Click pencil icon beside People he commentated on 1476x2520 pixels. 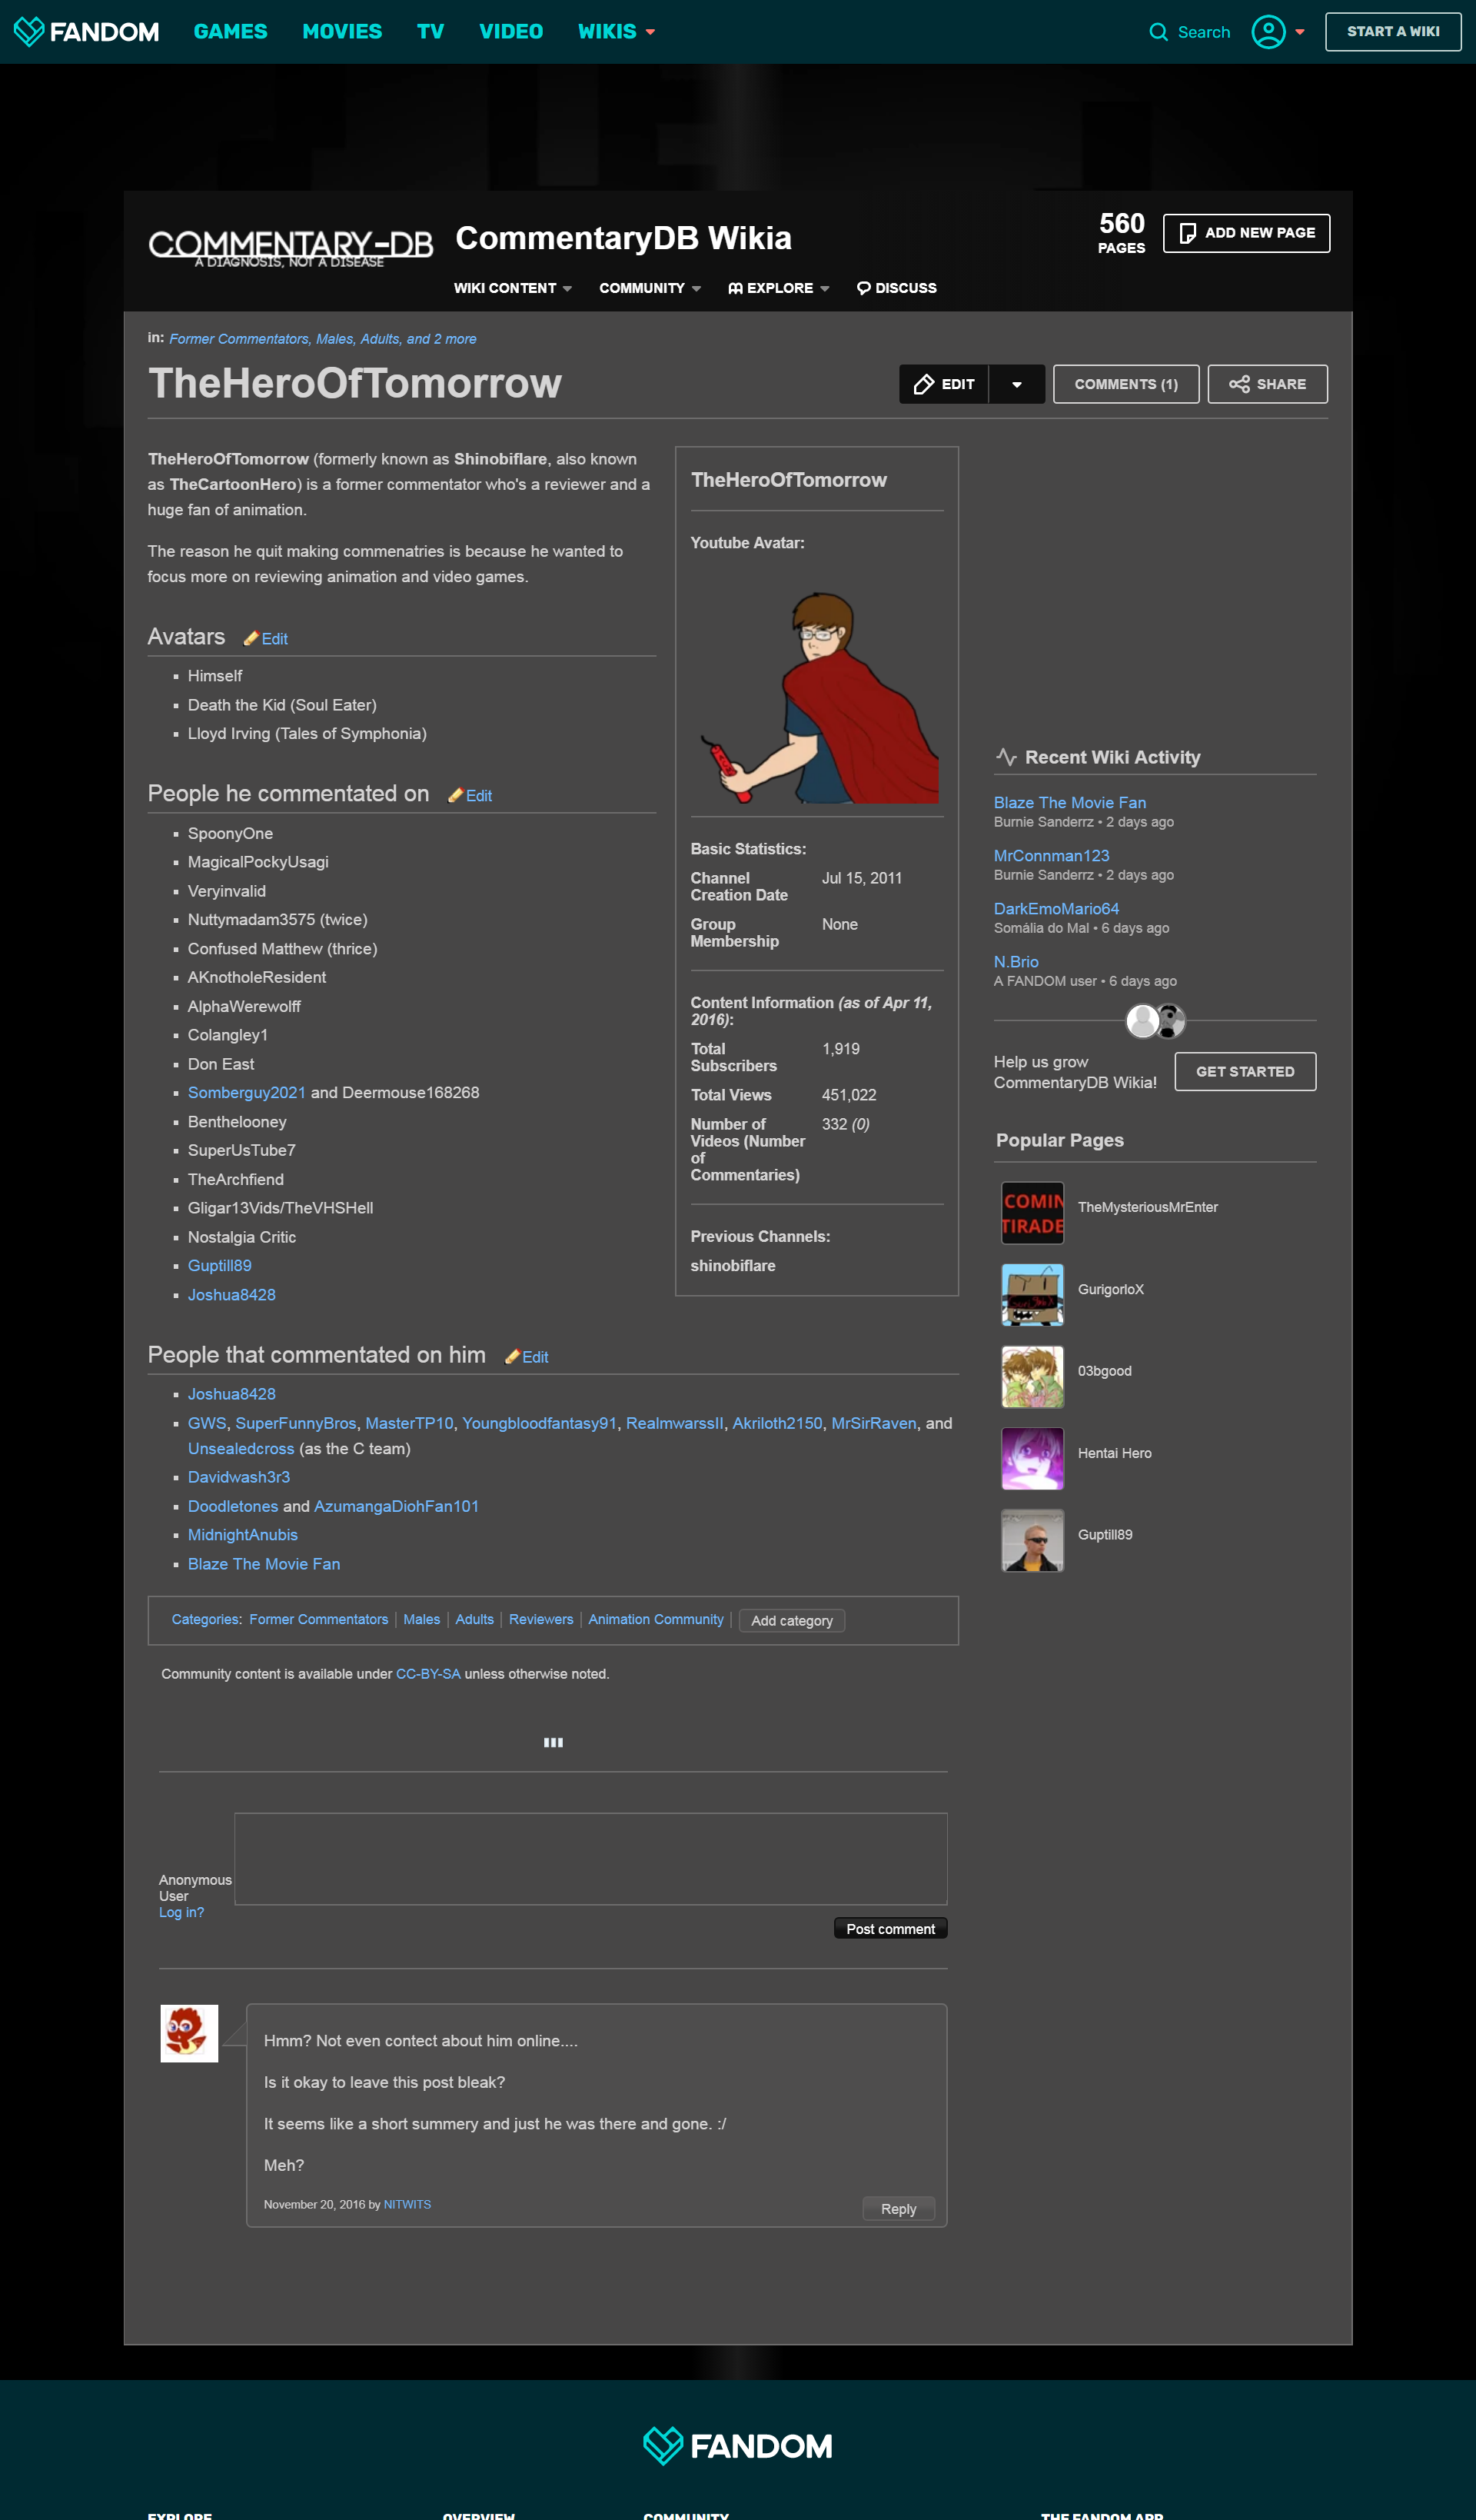click(455, 795)
